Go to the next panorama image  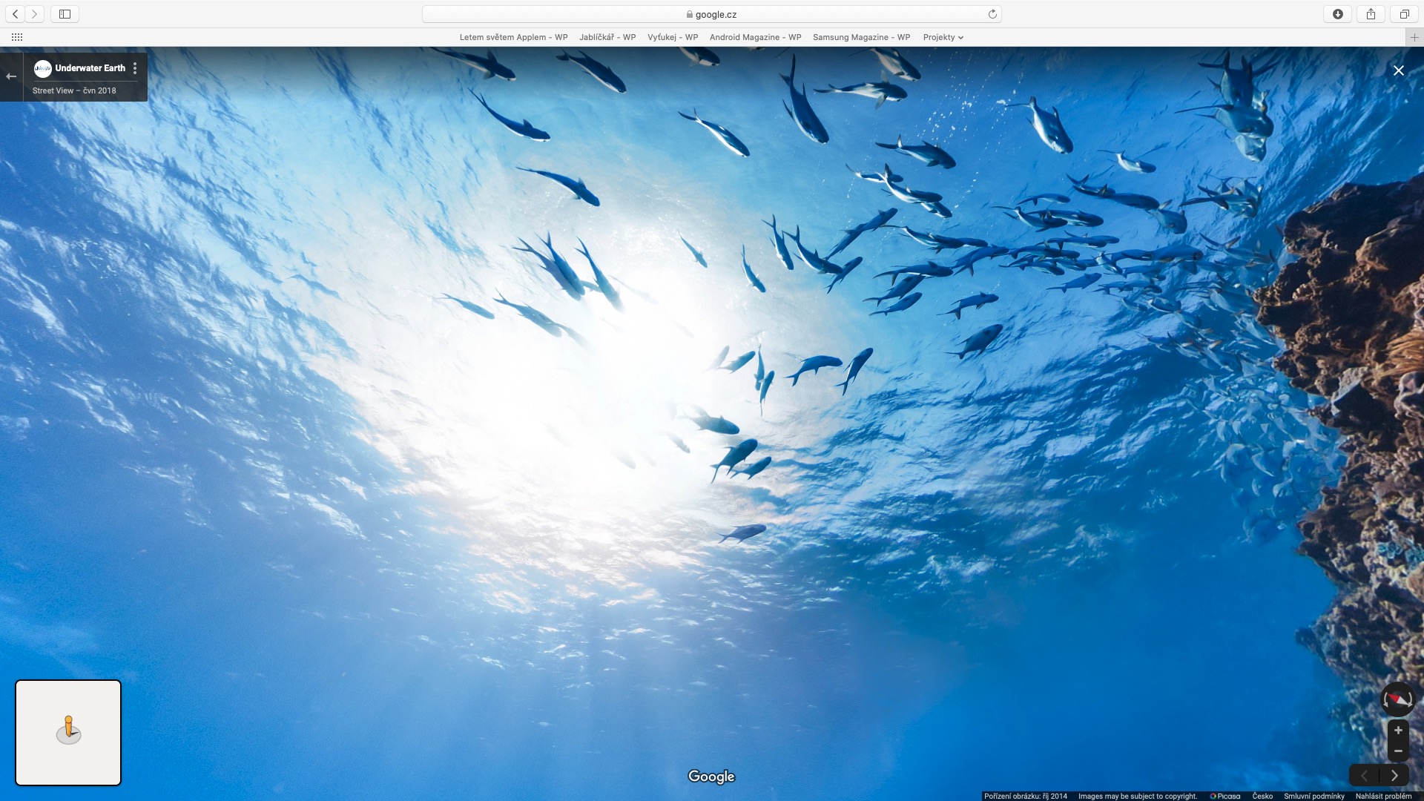(1394, 776)
